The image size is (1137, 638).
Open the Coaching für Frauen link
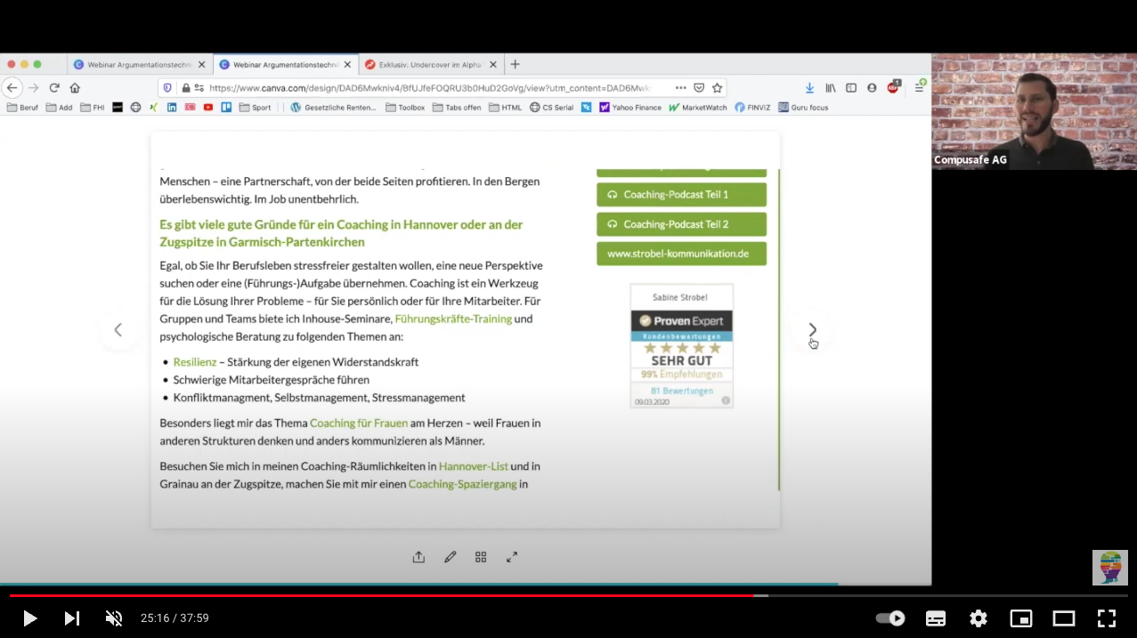tap(359, 423)
